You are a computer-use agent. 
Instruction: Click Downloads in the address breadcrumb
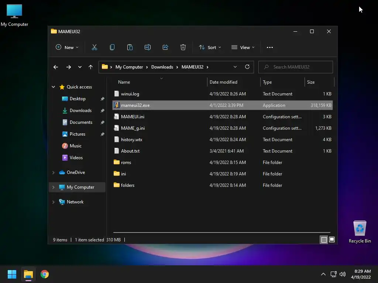click(x=162, y=67)
